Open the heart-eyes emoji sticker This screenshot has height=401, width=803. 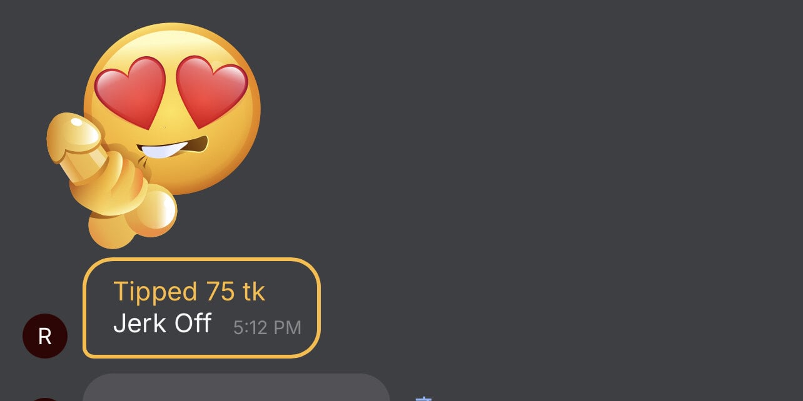[x=153, y=136]
